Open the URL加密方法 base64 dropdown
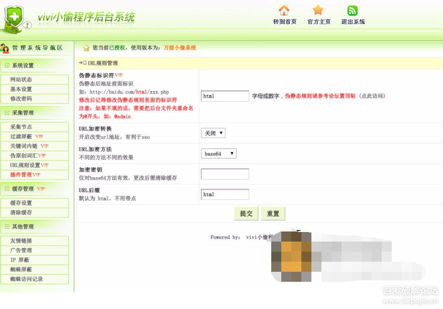The image size is (443, 309). [218, 153]
